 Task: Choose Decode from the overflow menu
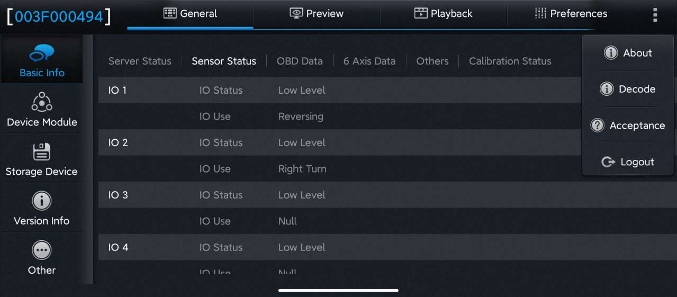(628, 89)
